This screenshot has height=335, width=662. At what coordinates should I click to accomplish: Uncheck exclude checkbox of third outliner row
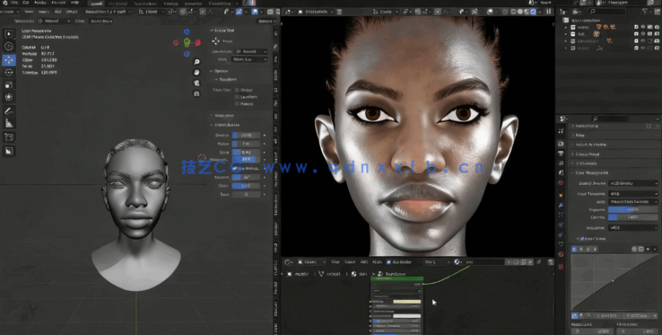(636, 41)
